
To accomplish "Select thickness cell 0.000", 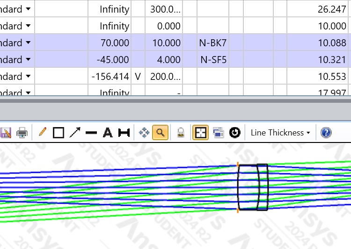I will pyautogui.click(x=164, y=26).
